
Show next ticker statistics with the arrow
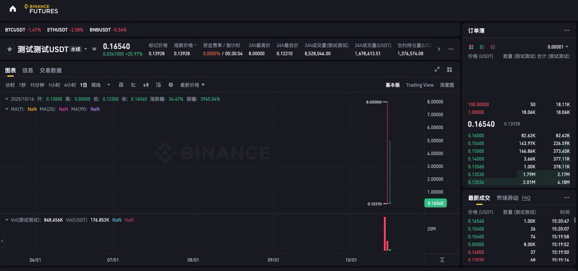click(438, 49)
